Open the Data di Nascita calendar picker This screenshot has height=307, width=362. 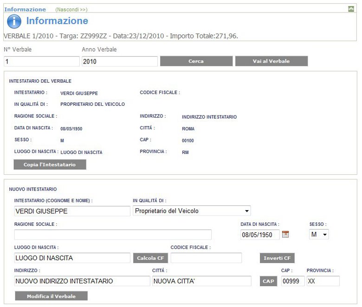click(x=285, y=235)
